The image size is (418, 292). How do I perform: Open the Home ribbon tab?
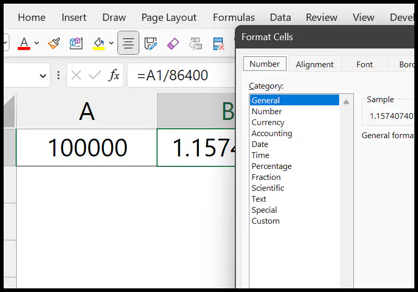tap(31, 18)
